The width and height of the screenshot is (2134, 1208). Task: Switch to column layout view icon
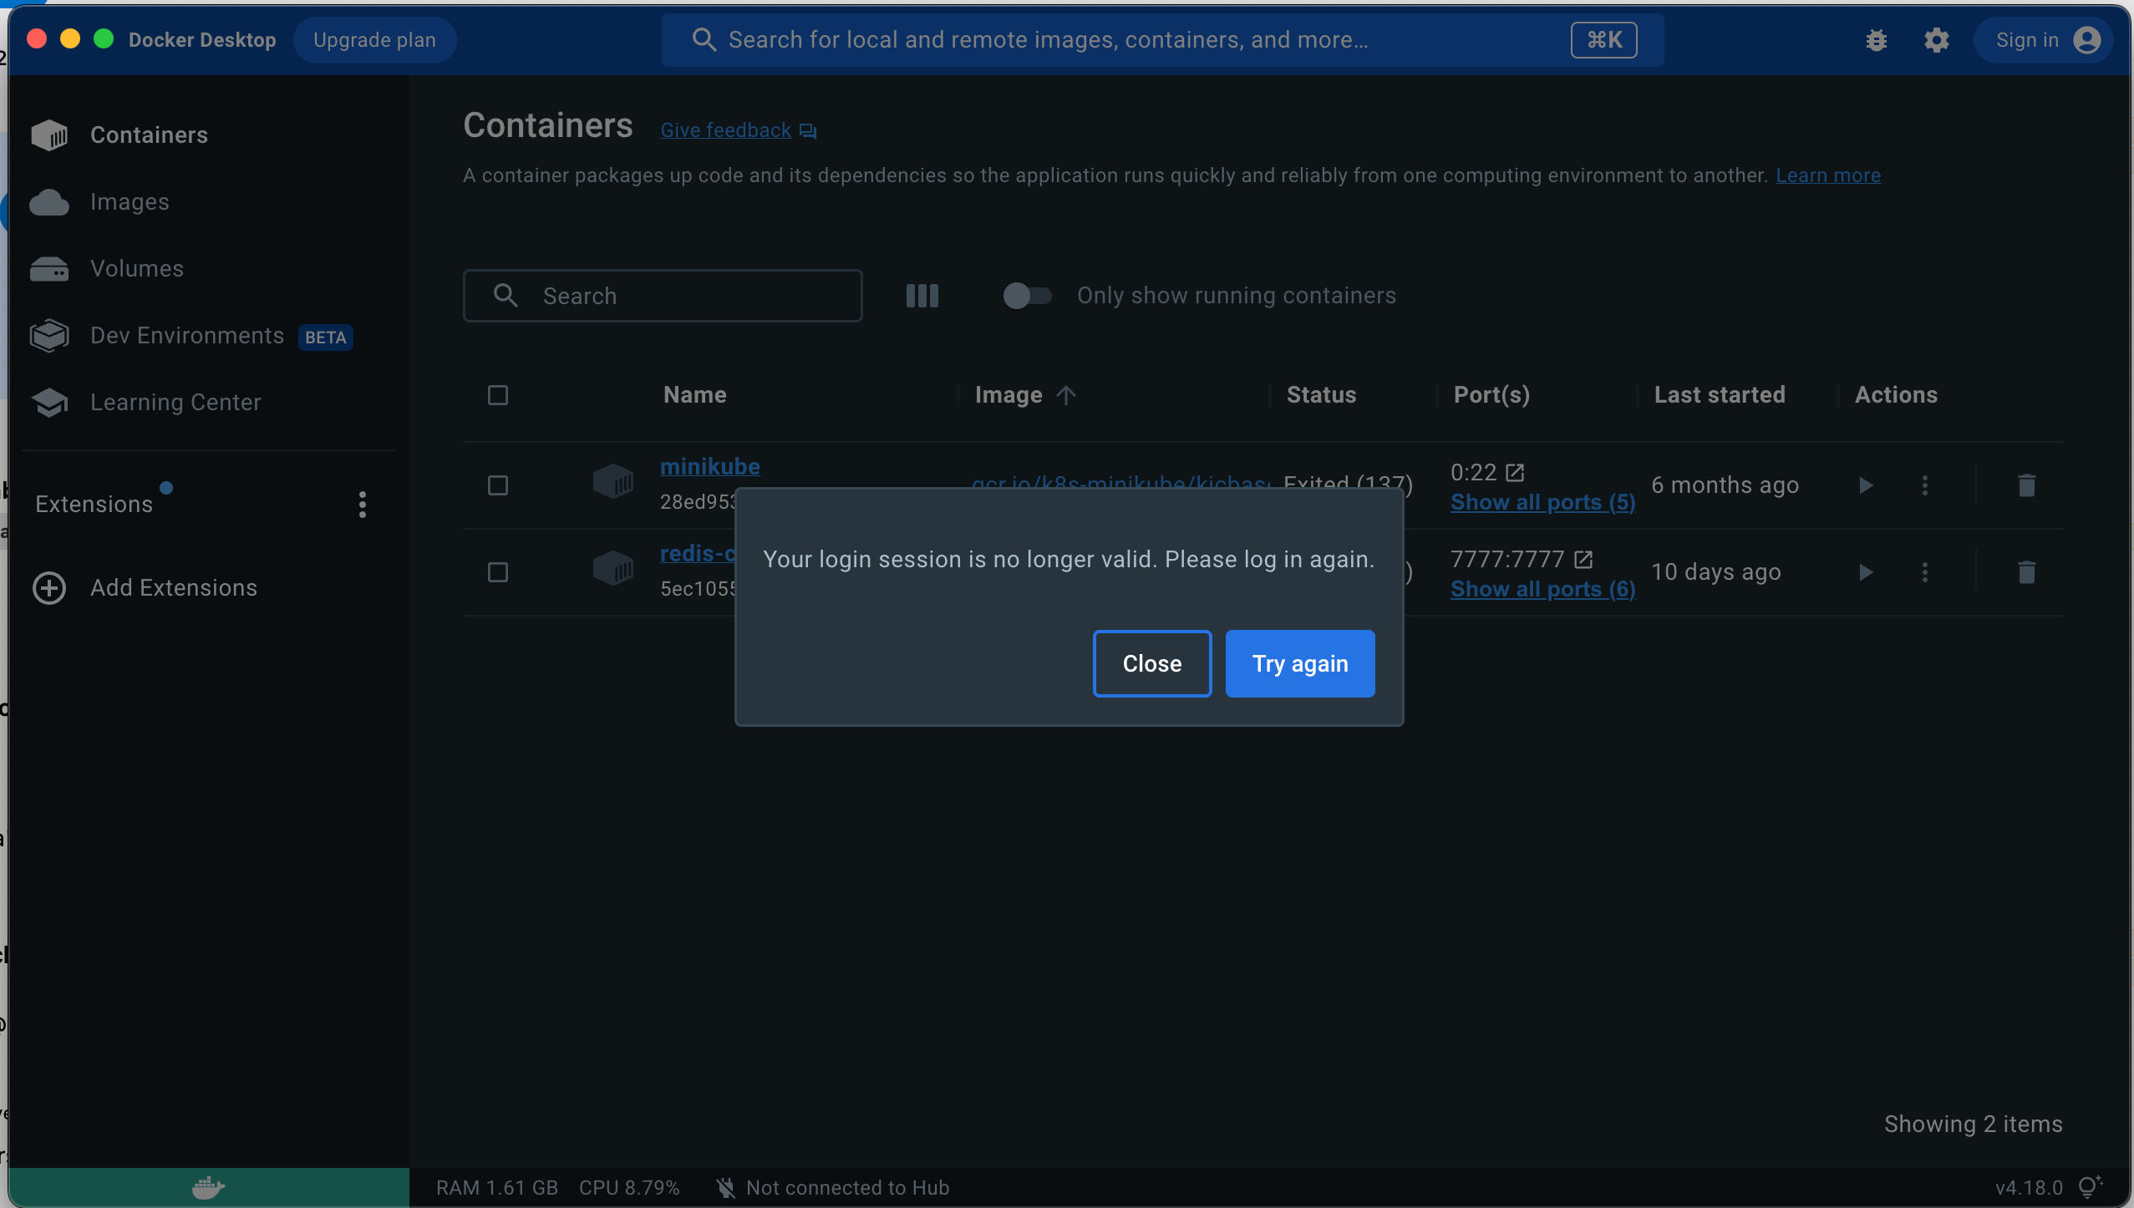[921, 295]
